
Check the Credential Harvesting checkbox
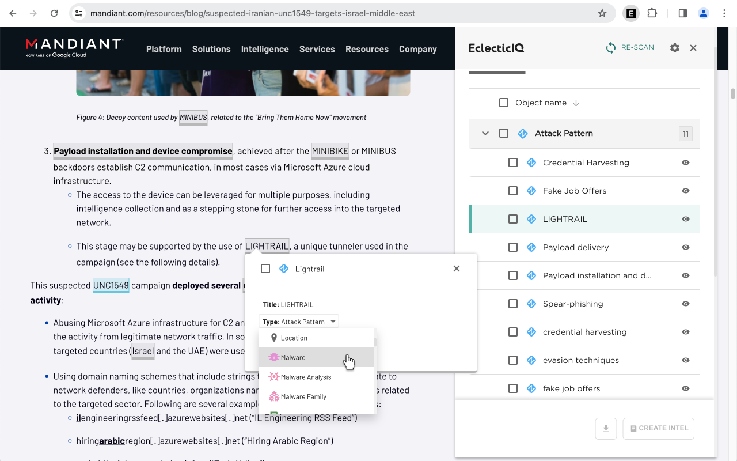tap(513, 163)
